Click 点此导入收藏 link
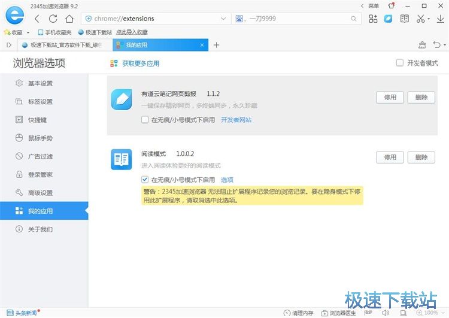The height and width of the screenshot is (318, 449). click(x=132, y=32)
